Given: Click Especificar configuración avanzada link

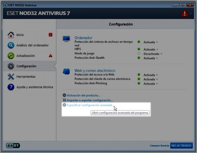Looking at the screenshot, I should pyautogui.click(x=90, y=105).
